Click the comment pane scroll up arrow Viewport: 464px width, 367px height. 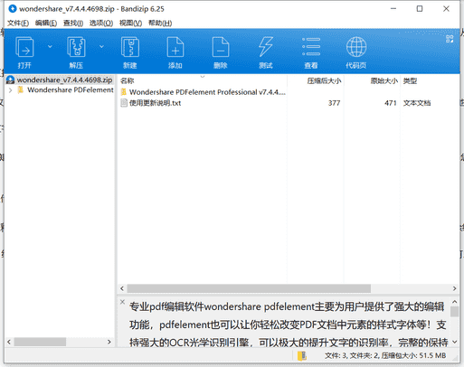[x=454, y=302]
